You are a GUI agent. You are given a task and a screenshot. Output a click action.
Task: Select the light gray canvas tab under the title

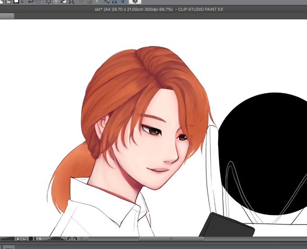pyautogui.click(x=7, y=16)
